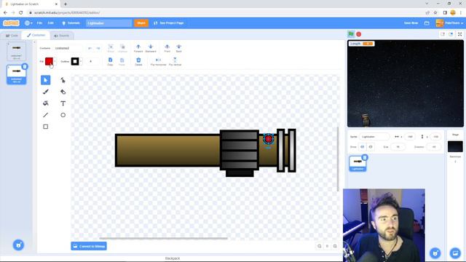The height and width of the screenshot is (262, 466).
Task: Switch to small stage layout
Action: tap(443, 34)
